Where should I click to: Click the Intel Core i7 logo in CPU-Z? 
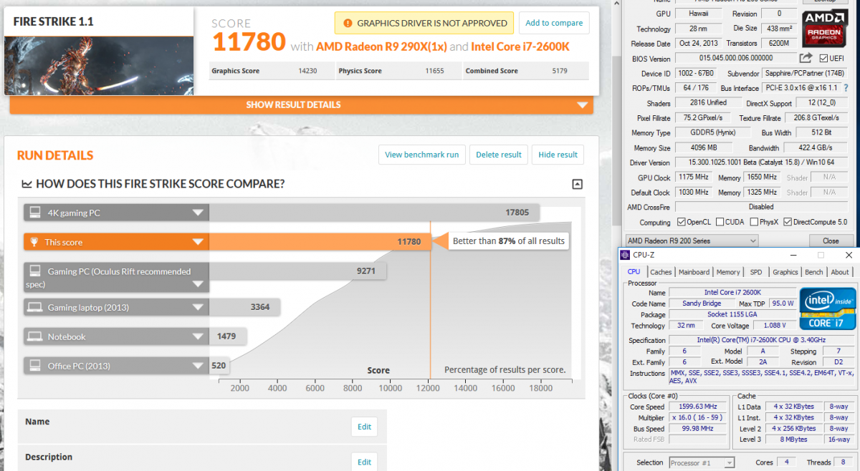[x=828, y=309]
